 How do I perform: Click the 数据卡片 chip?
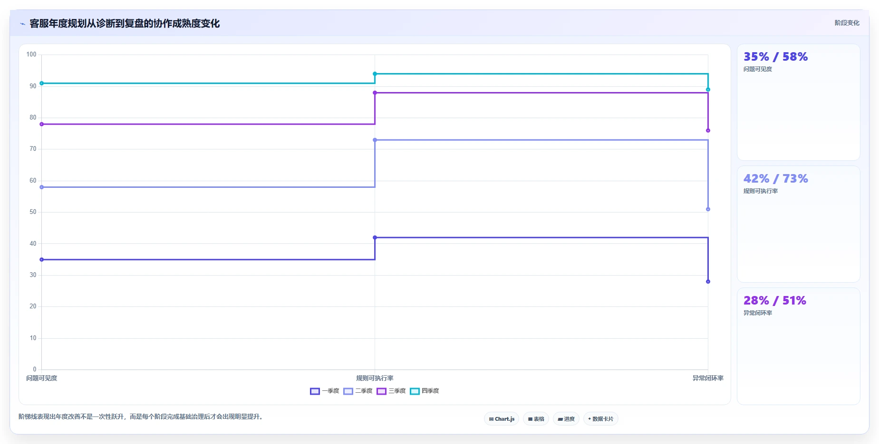tap(600, 419)
